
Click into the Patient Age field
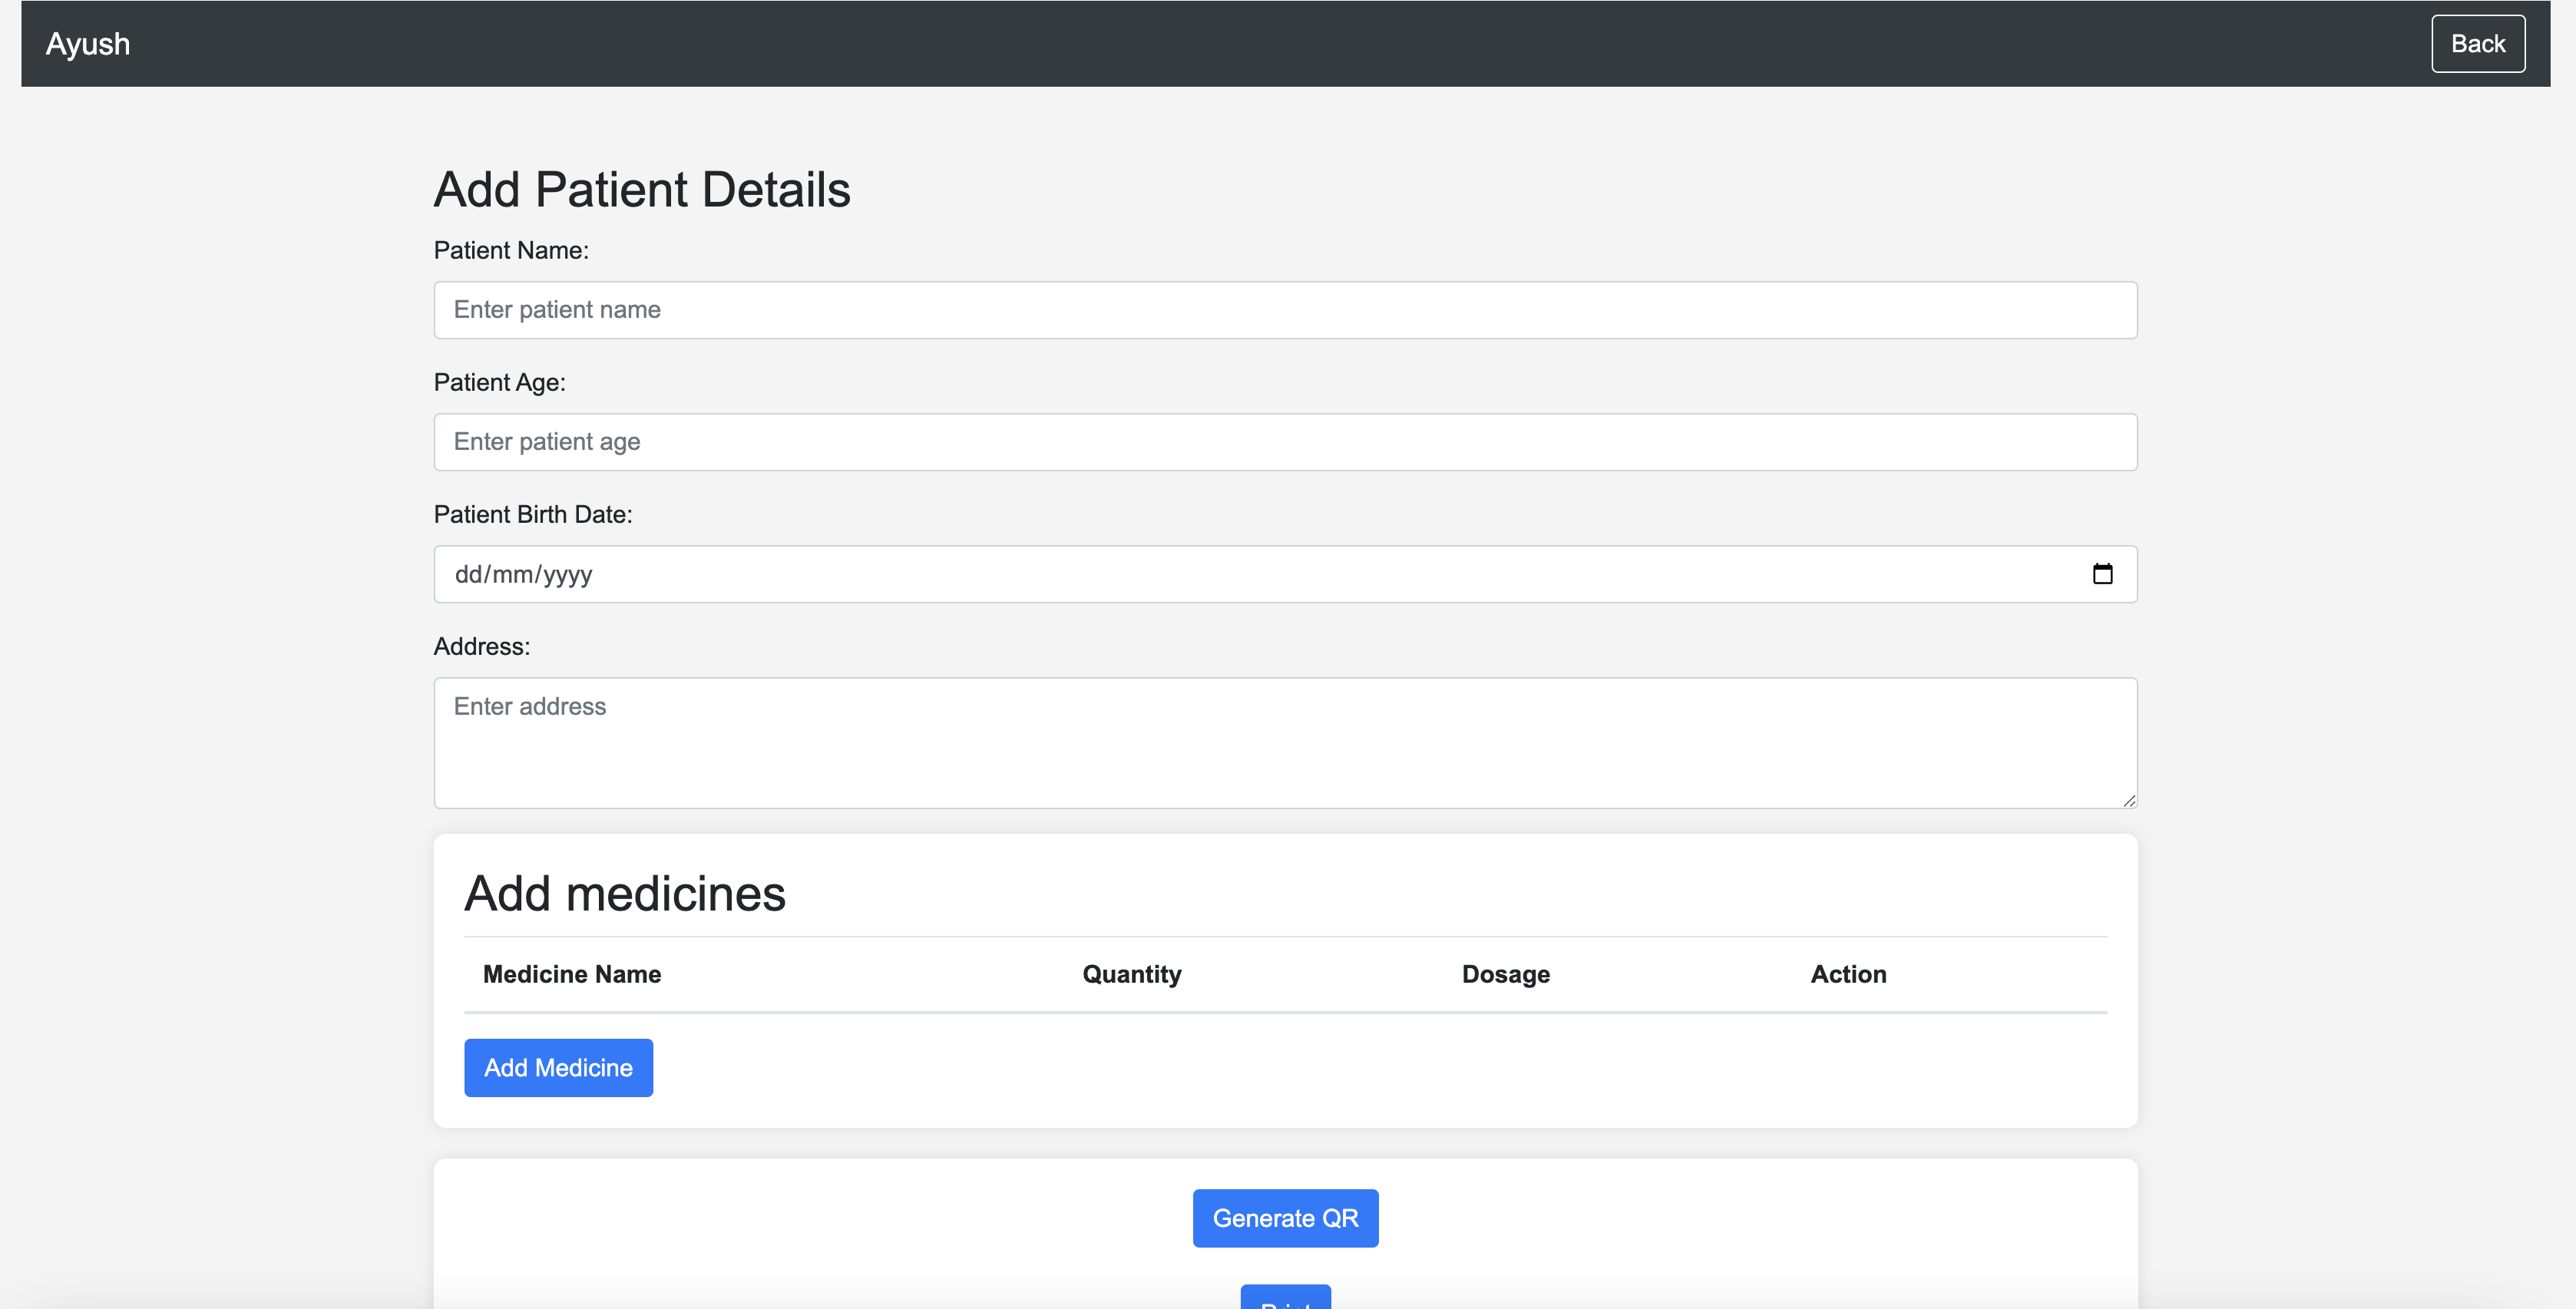click(x=1285, y=442)
